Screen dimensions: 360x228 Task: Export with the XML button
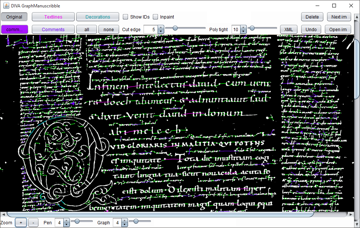(289, 29)
